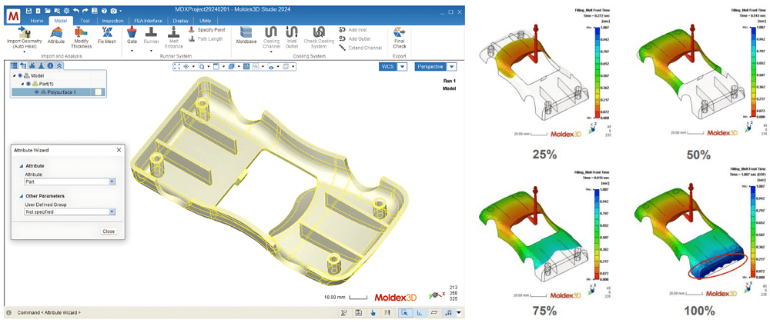Expand the Gate dropdown arrow
Screen dimensions: 770x323
coord(132,50)
